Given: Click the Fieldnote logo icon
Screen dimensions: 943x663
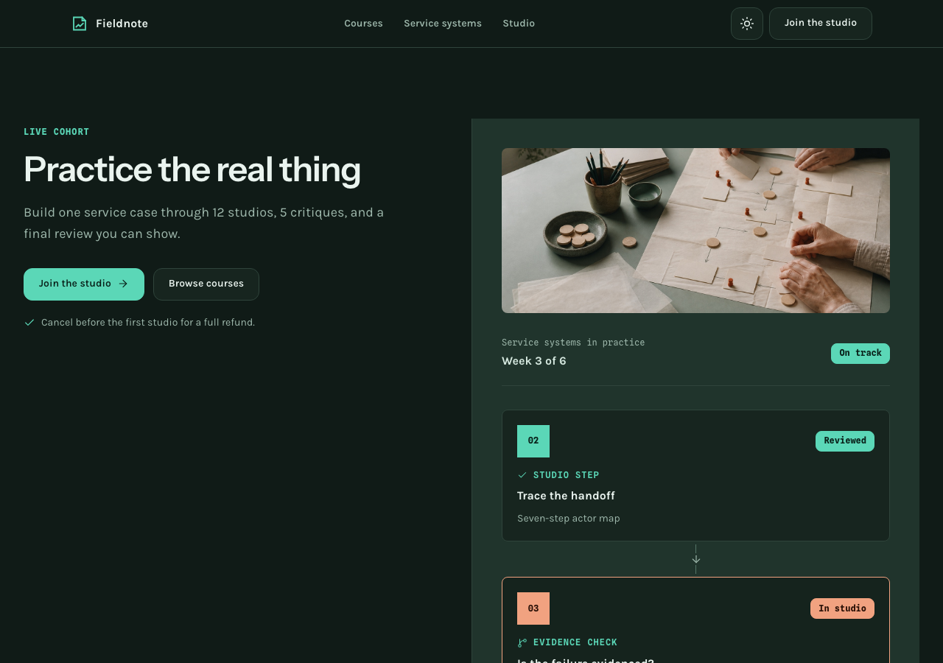Looking at the screenshot, I should click(x=80, y=24).
